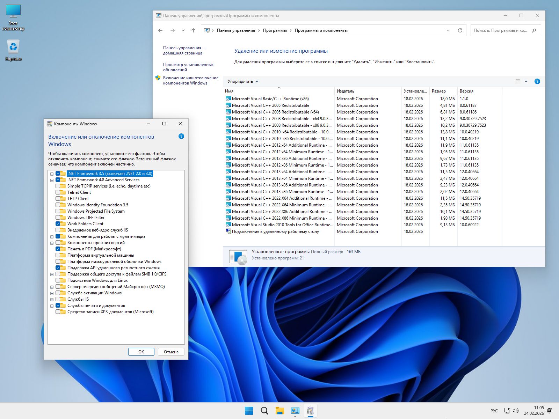The width and height of the screenshot is (559, 419).
Task: Expand the IIS services tree node
Action: pos(52,300)
